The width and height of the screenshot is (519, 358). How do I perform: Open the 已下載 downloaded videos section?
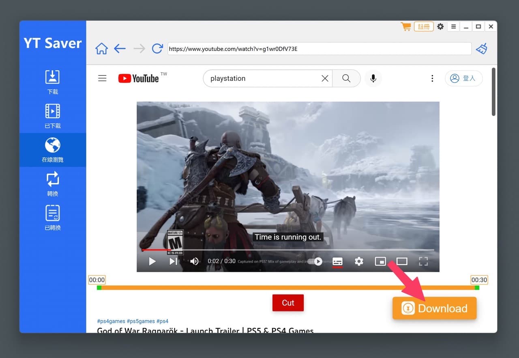(53, 116)
